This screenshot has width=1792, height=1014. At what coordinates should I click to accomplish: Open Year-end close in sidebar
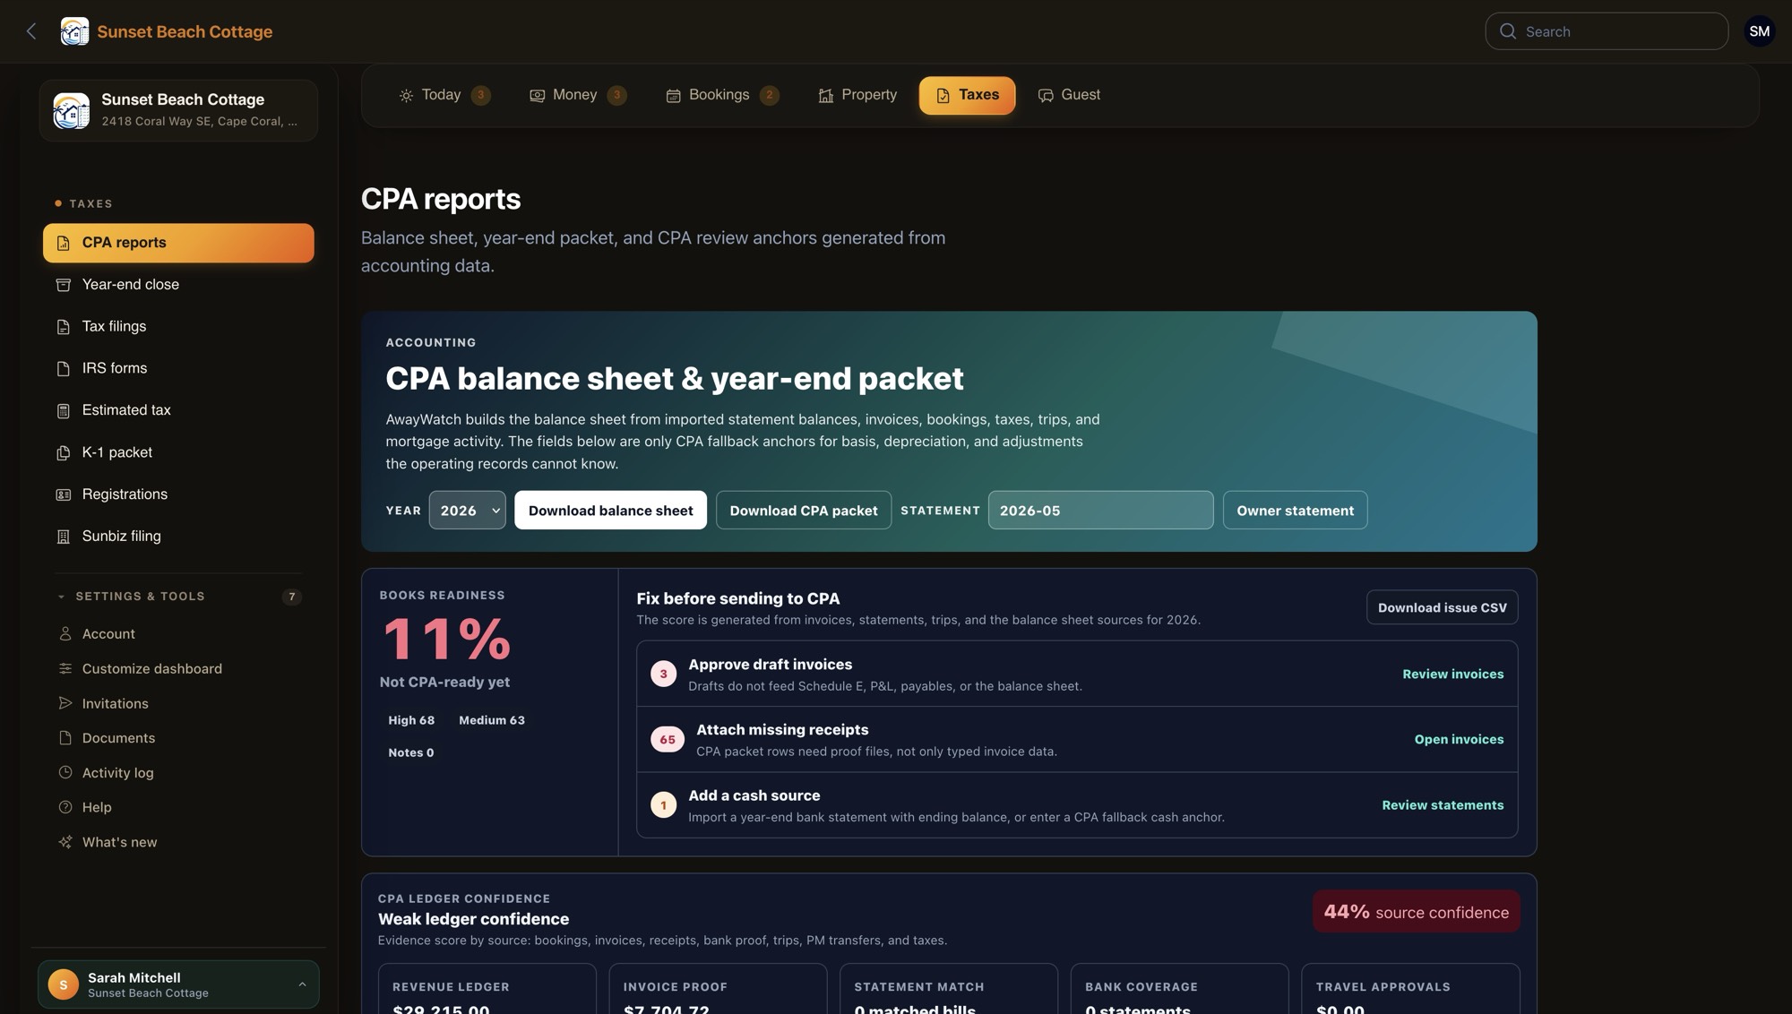[178, 285]
